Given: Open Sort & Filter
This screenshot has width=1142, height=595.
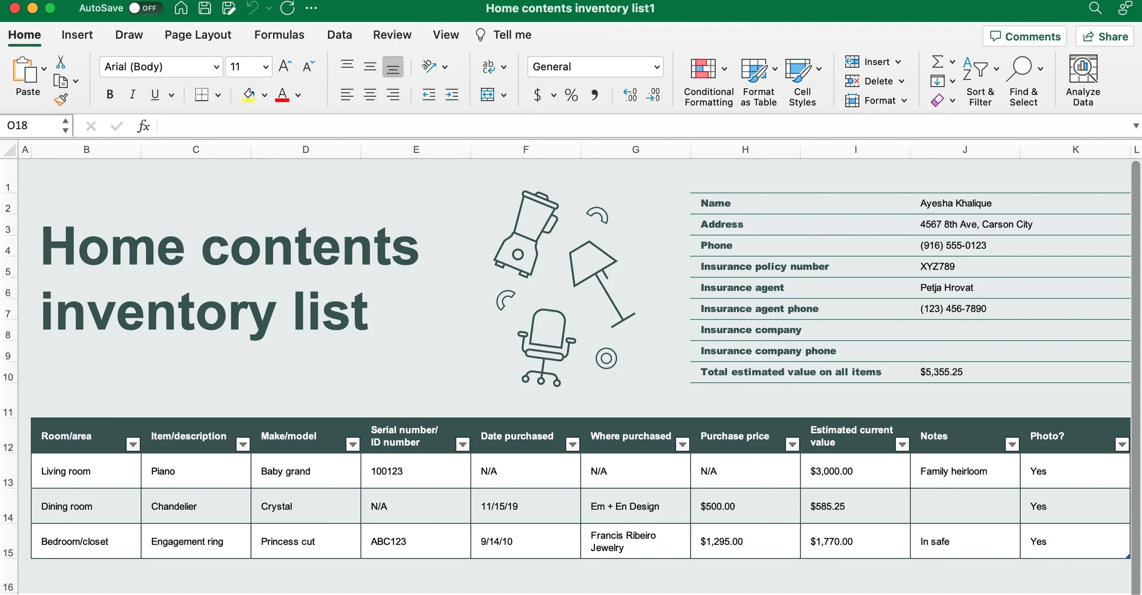Looking at the screenshot, I should [980, 80].
